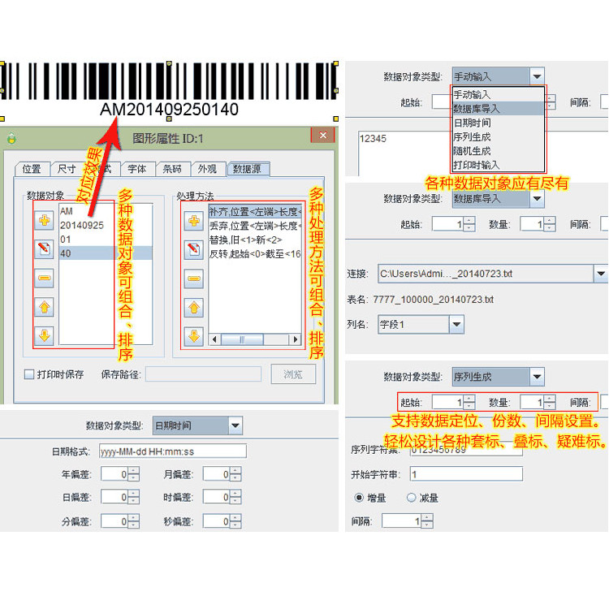Image resolution: width=609 pixels, height=609 pixels.
Task: Click the processing list scroll left arrow
Action: 214,339
